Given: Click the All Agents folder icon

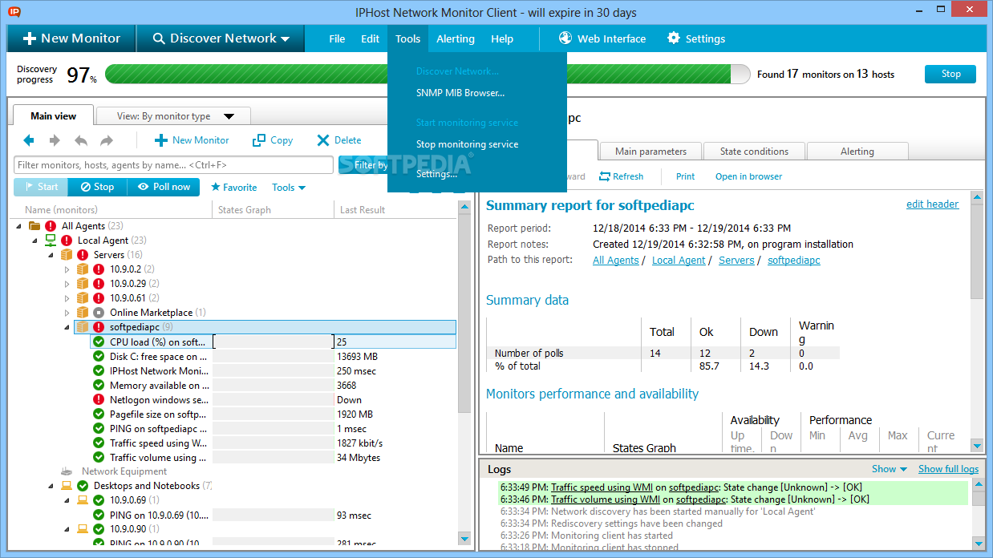Looking at the screenshot, I should 34,226.
